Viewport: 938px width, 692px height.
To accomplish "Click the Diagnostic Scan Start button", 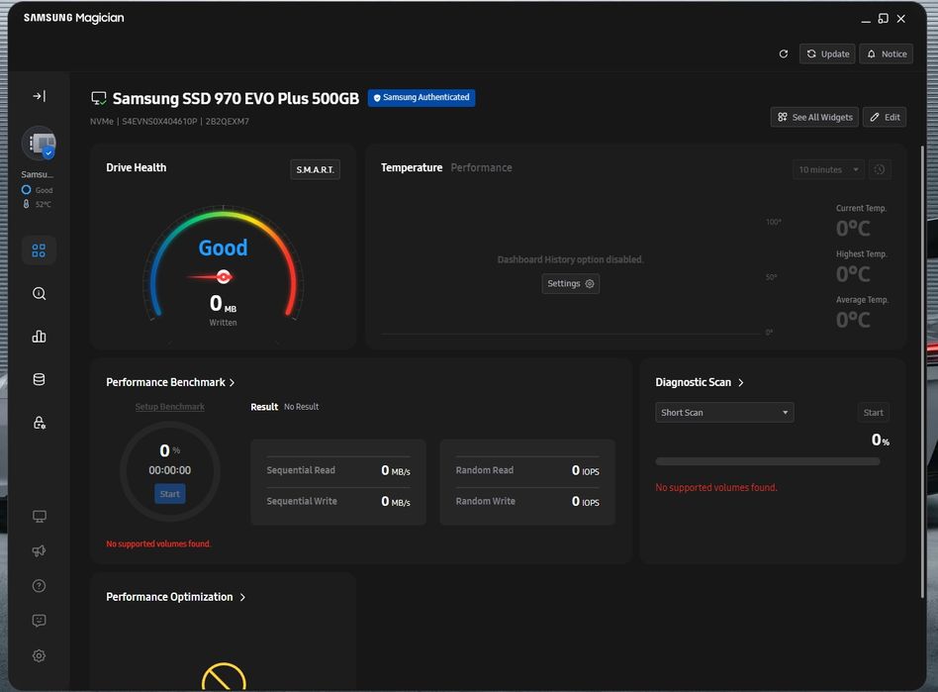I will [873, 413].
